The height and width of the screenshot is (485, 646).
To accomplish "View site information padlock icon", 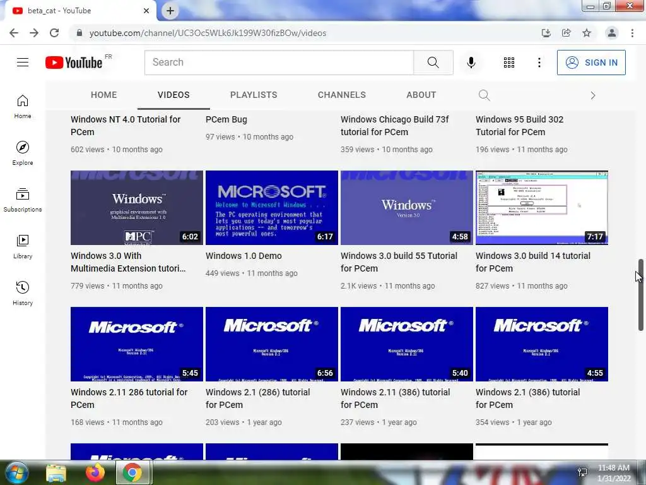I will click(x=79, y=33).
